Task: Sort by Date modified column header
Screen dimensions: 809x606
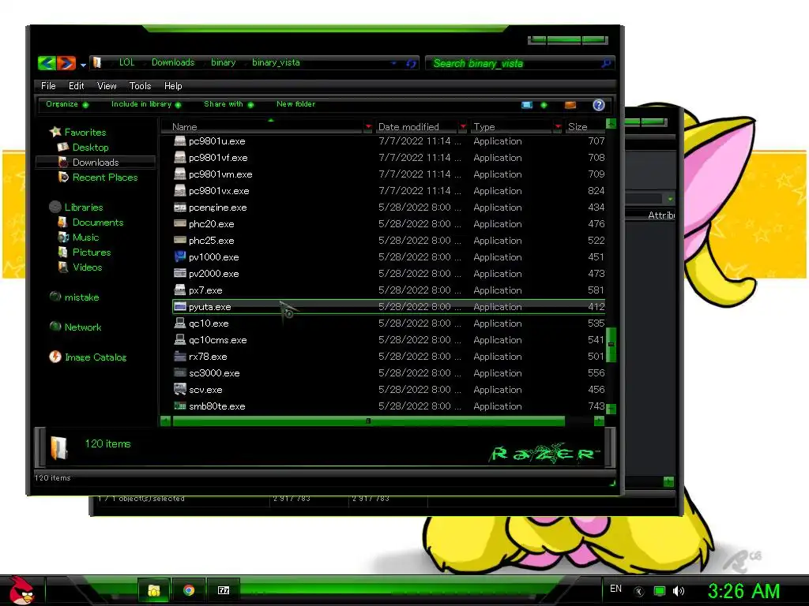Action: tap(416, 127)
